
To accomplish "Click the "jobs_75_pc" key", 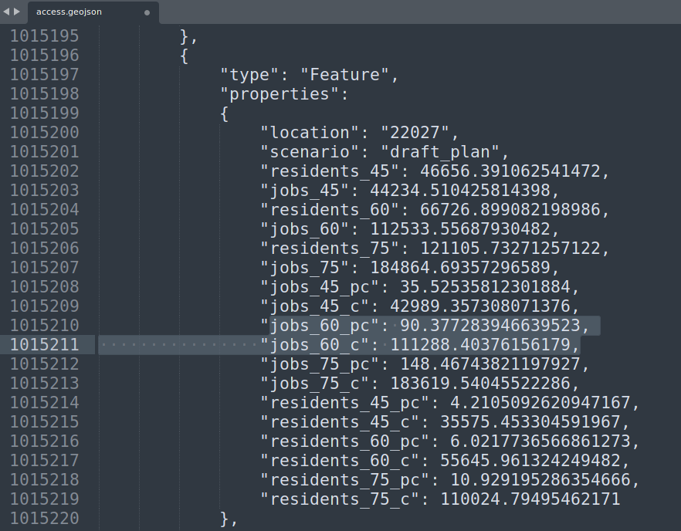I will (x=320, y=364).
